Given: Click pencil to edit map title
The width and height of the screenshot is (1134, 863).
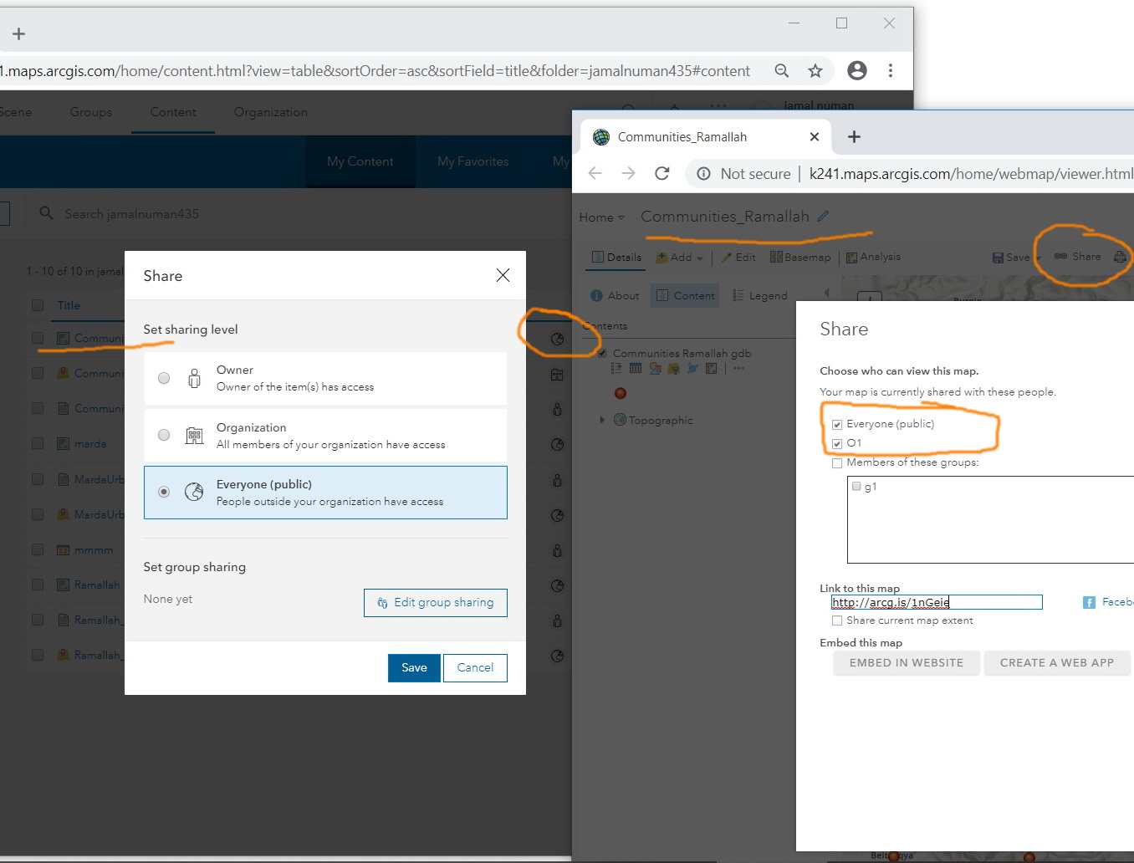Looking at the screenshot, I should [823, 216].
